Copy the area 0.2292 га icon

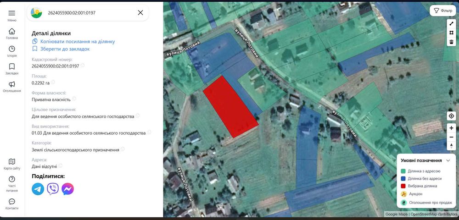tap(53, 82)
